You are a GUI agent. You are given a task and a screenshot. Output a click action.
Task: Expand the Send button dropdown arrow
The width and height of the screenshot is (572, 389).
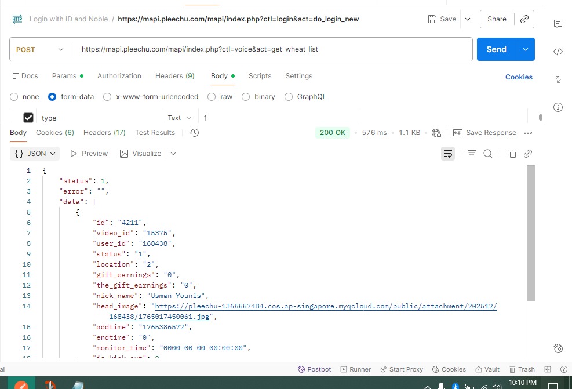point(526,50)
